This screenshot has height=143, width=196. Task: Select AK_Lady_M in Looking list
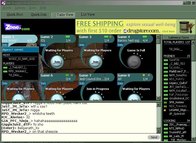click(x=176, y=136)
